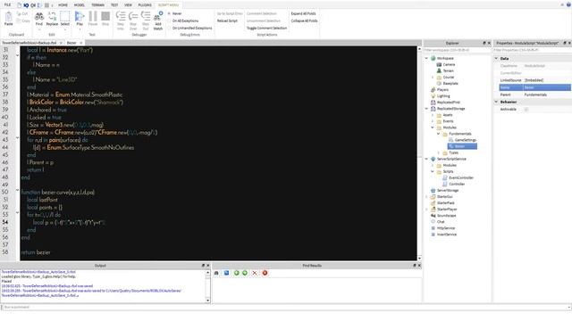This screenshot has width=572, height=321.
Task: Select On All Exceptions radio button
Action: point(169,21)
